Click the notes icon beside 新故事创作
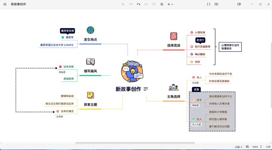 [146, 89]
